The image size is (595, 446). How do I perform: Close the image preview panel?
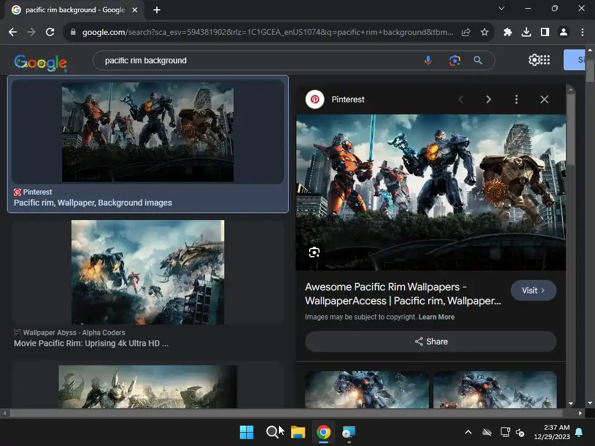tap(544, 99)
